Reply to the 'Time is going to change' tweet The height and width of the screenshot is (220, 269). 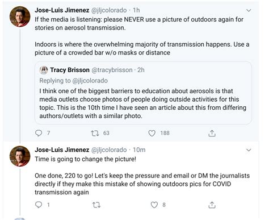(x=39, y=205)
